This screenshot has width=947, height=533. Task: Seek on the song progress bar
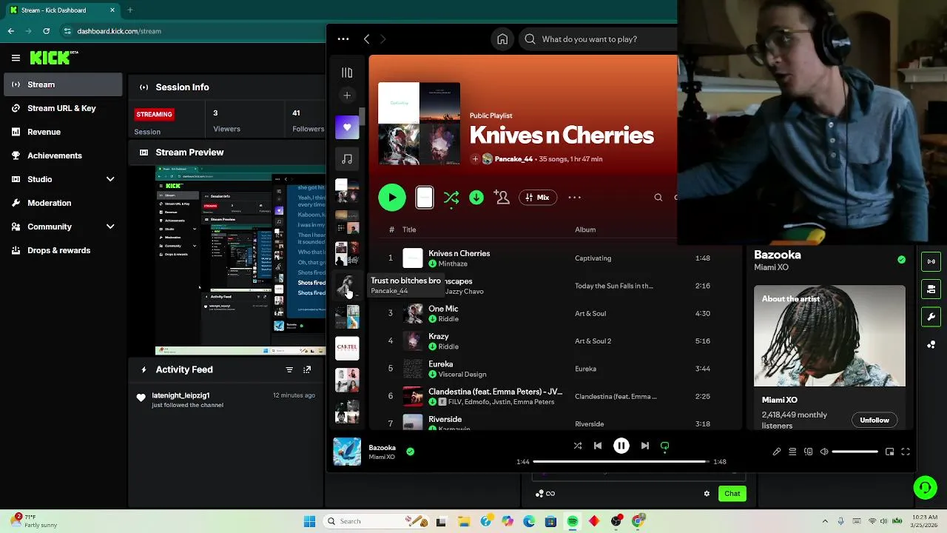click(621, 462)
